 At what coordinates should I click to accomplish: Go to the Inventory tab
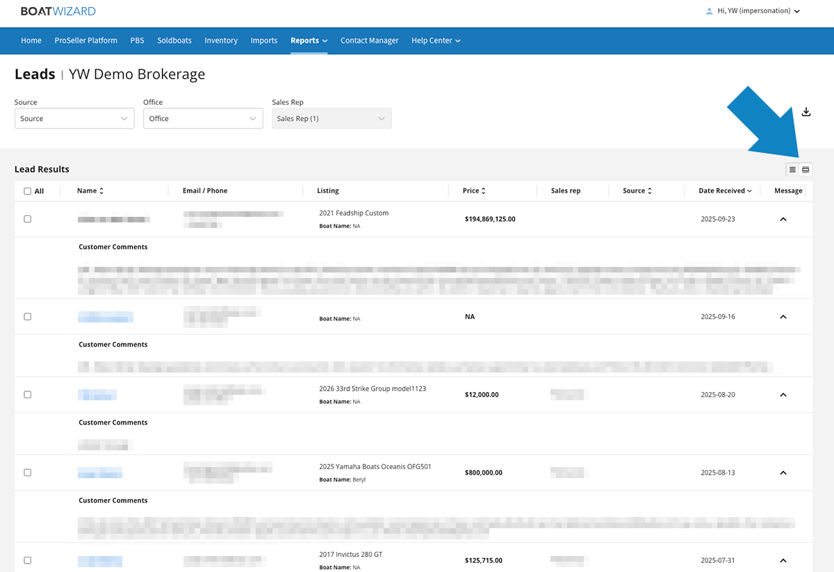pos(221,40)
